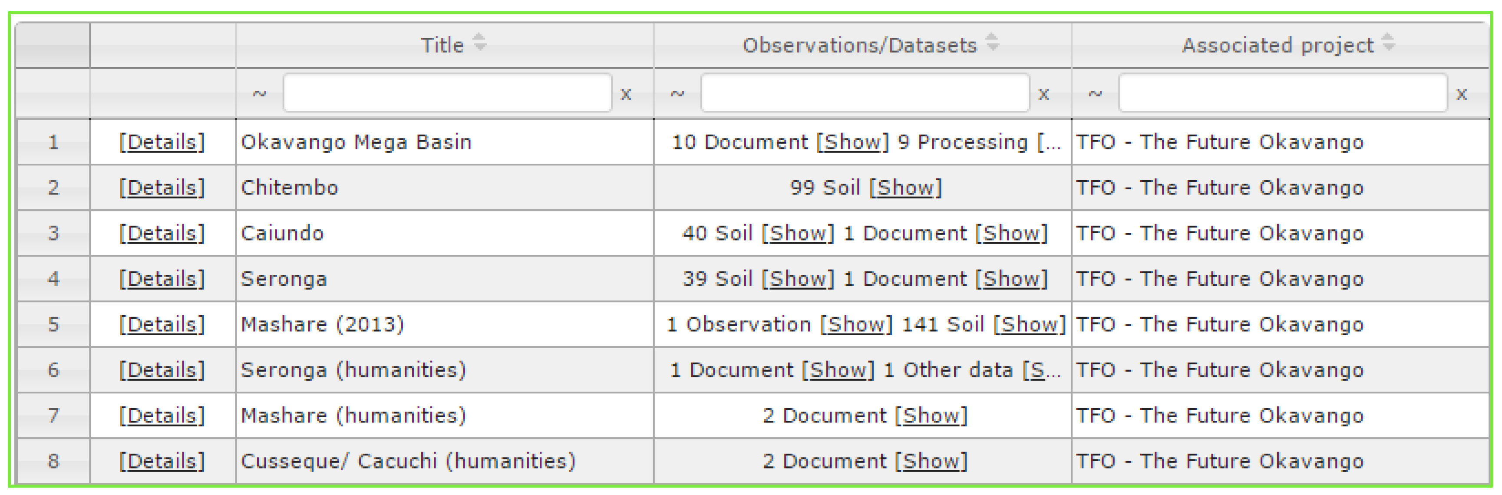Viewport: 1502px width, 495px height.
Task: Open Details for Okavango Mega Basin
Action: click(162, 142)
